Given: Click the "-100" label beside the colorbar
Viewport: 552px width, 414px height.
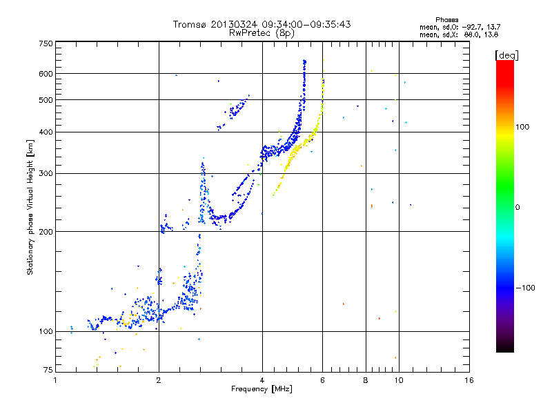Looking at the screenshot, I should (525, 288).
